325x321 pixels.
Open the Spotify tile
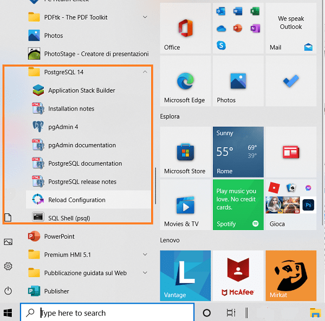click(x=238, y=205)
